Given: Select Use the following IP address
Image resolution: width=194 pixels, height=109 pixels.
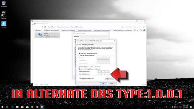Looking at the screenshot, I should [79, 55].
